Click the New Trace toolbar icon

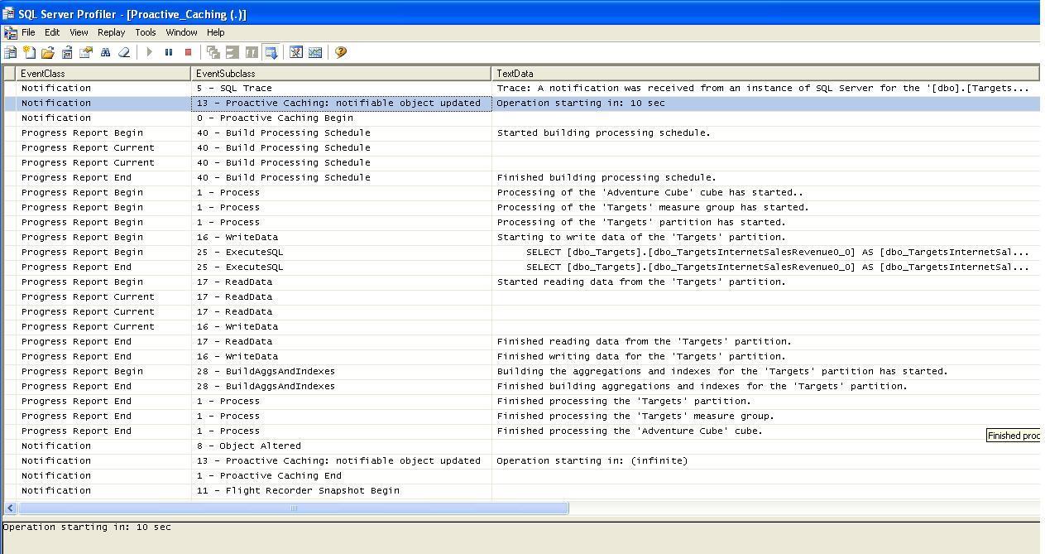[x=11, y=52]
